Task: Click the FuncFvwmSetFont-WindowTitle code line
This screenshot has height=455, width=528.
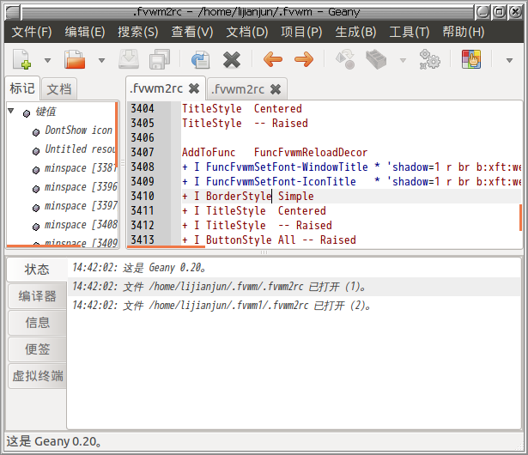Action: tap(351, 167)
